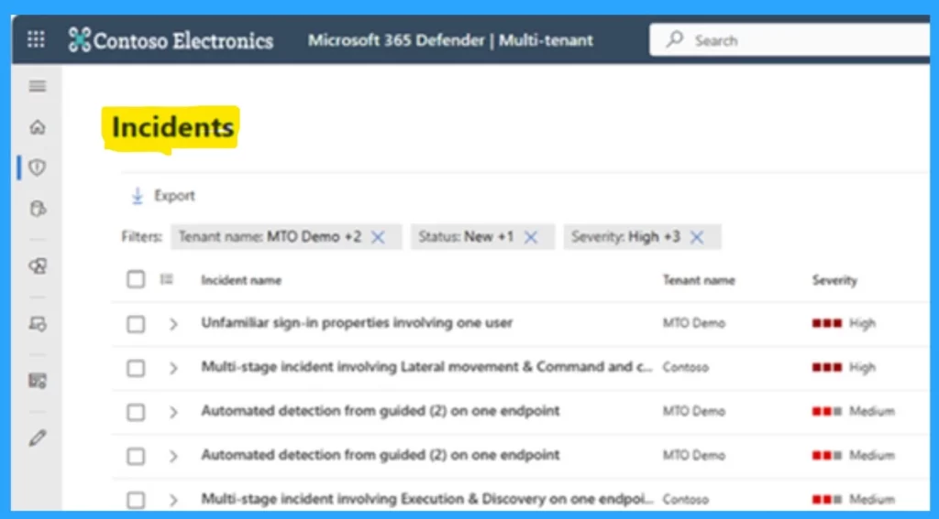939x519 pixels.
Task: Click High severity in Lateral movement row
Action: pos(844,367)
